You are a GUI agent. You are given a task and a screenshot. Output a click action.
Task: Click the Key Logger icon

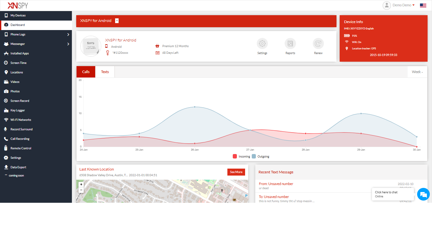point(6,110)
